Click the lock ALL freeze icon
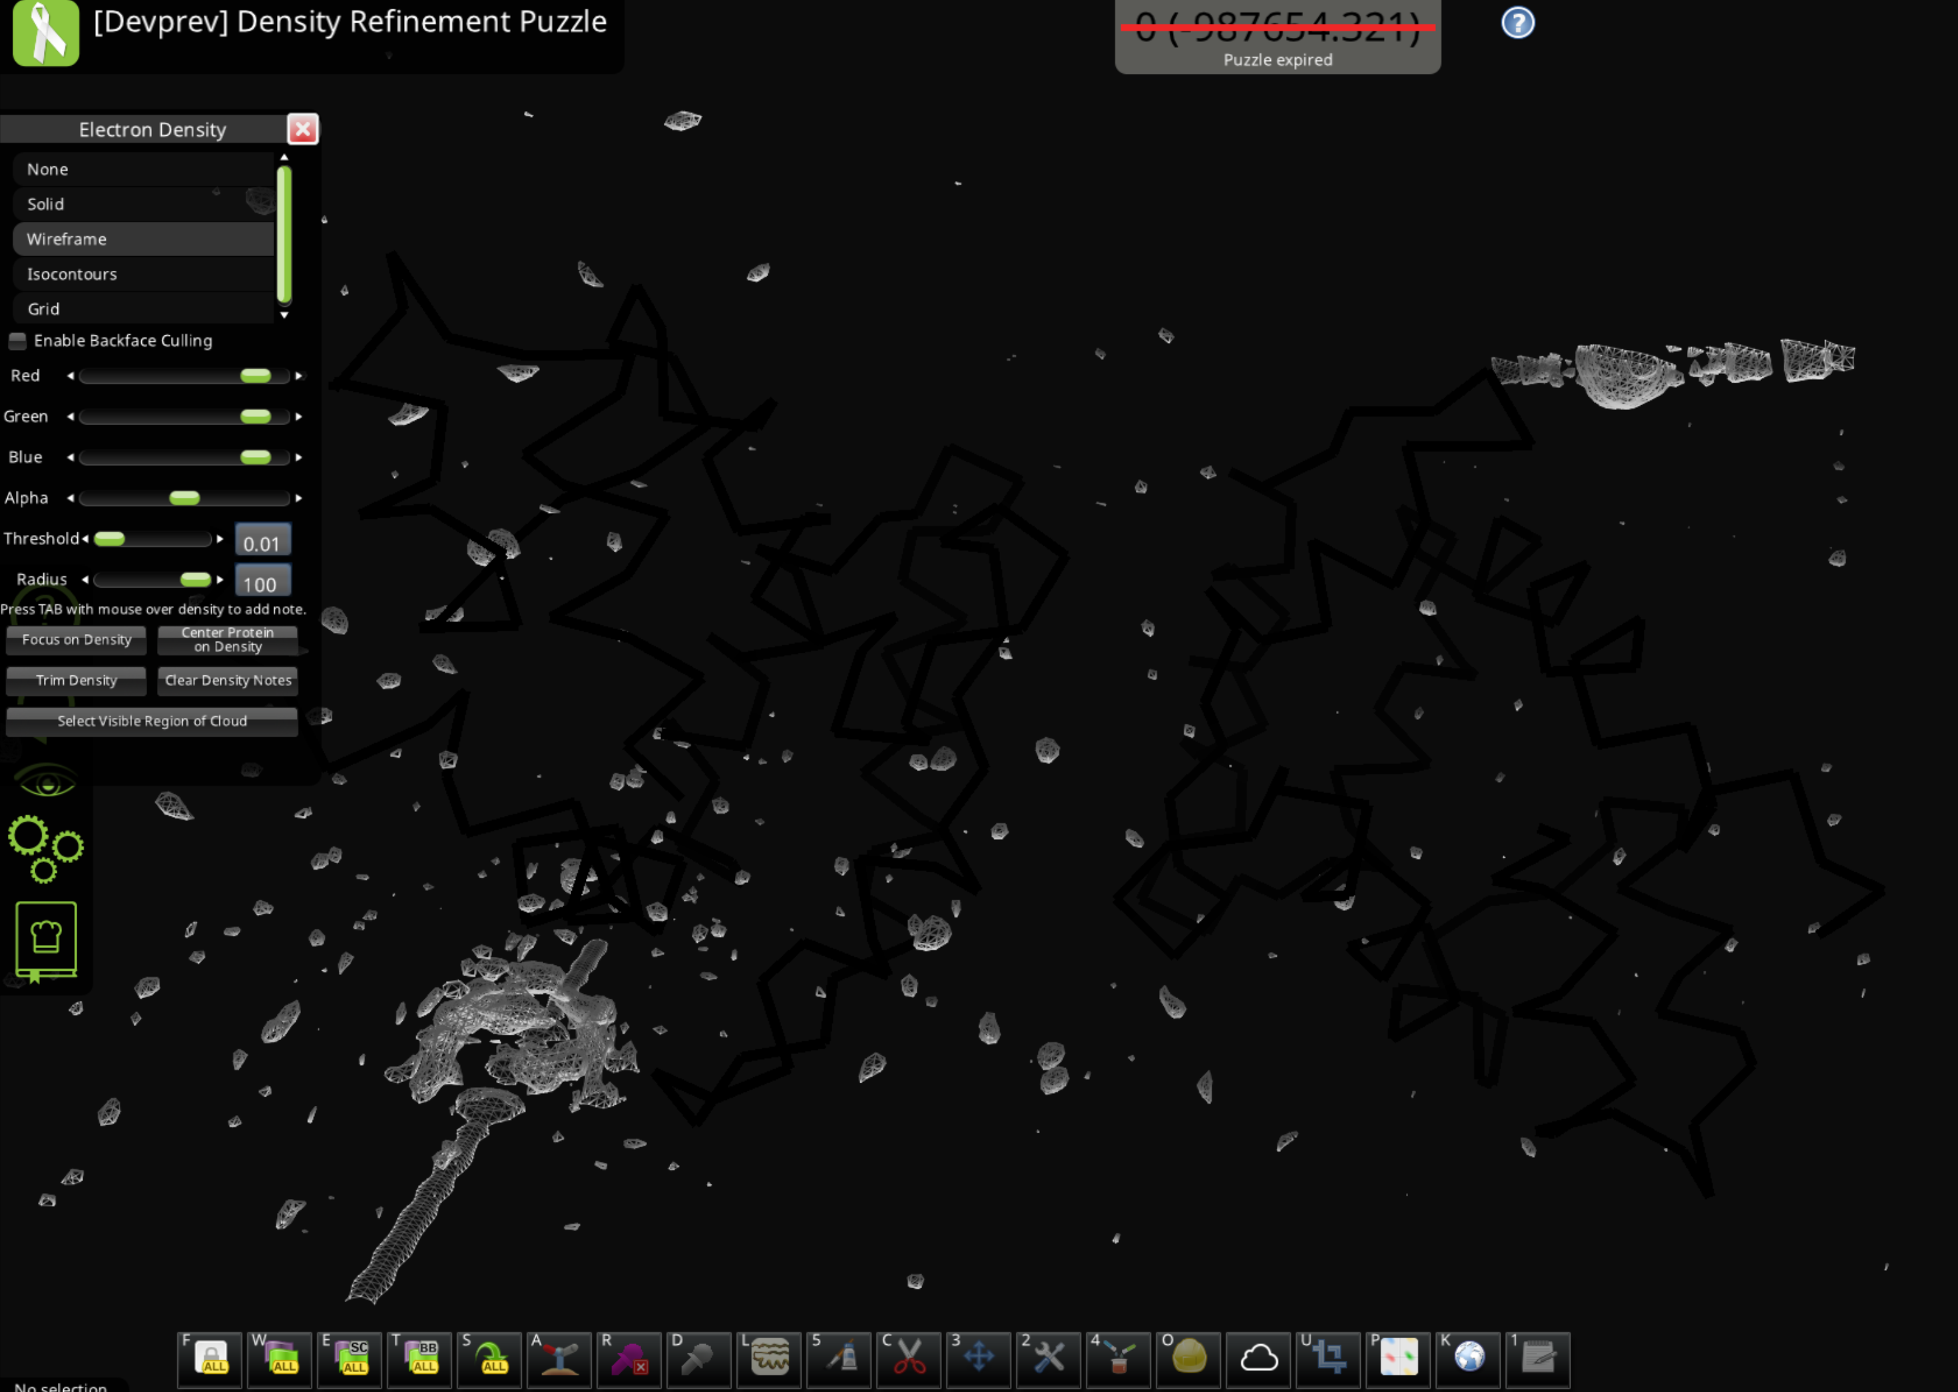This screenshot has height=1392, width=1958. 211,1357
